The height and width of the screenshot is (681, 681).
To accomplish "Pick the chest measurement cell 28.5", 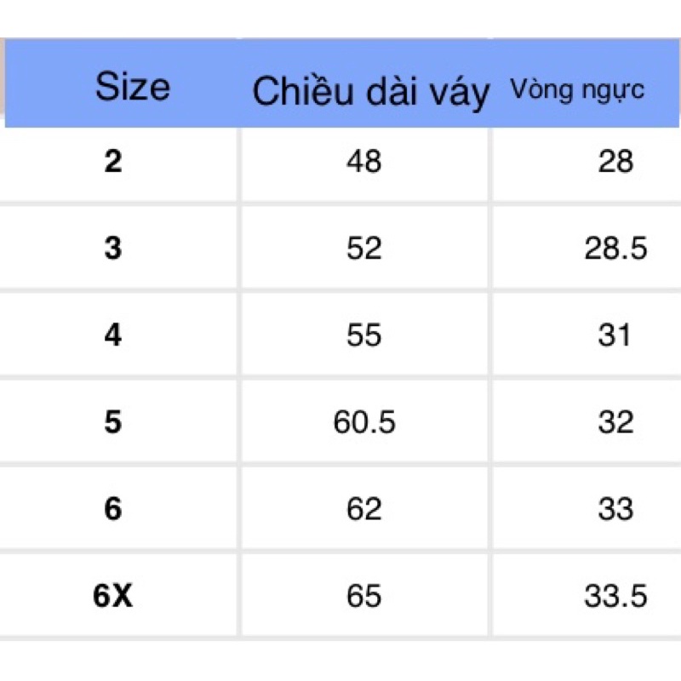I will [x=615, y=249].
